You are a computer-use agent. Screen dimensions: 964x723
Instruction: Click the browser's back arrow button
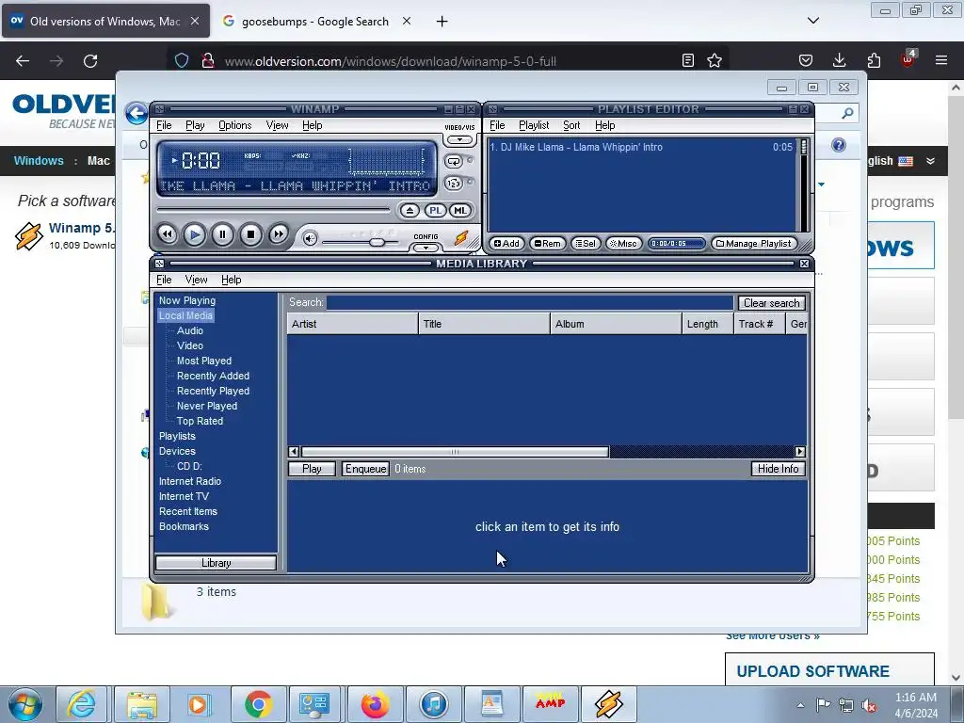pos(23,61)
